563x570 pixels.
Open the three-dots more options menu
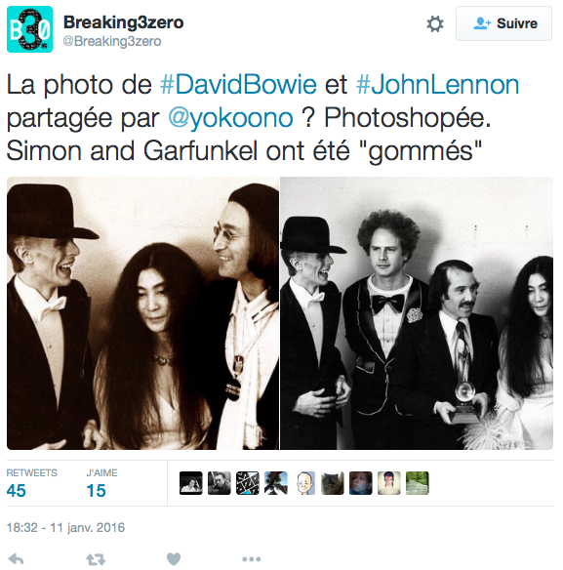(x=251, y=558)
